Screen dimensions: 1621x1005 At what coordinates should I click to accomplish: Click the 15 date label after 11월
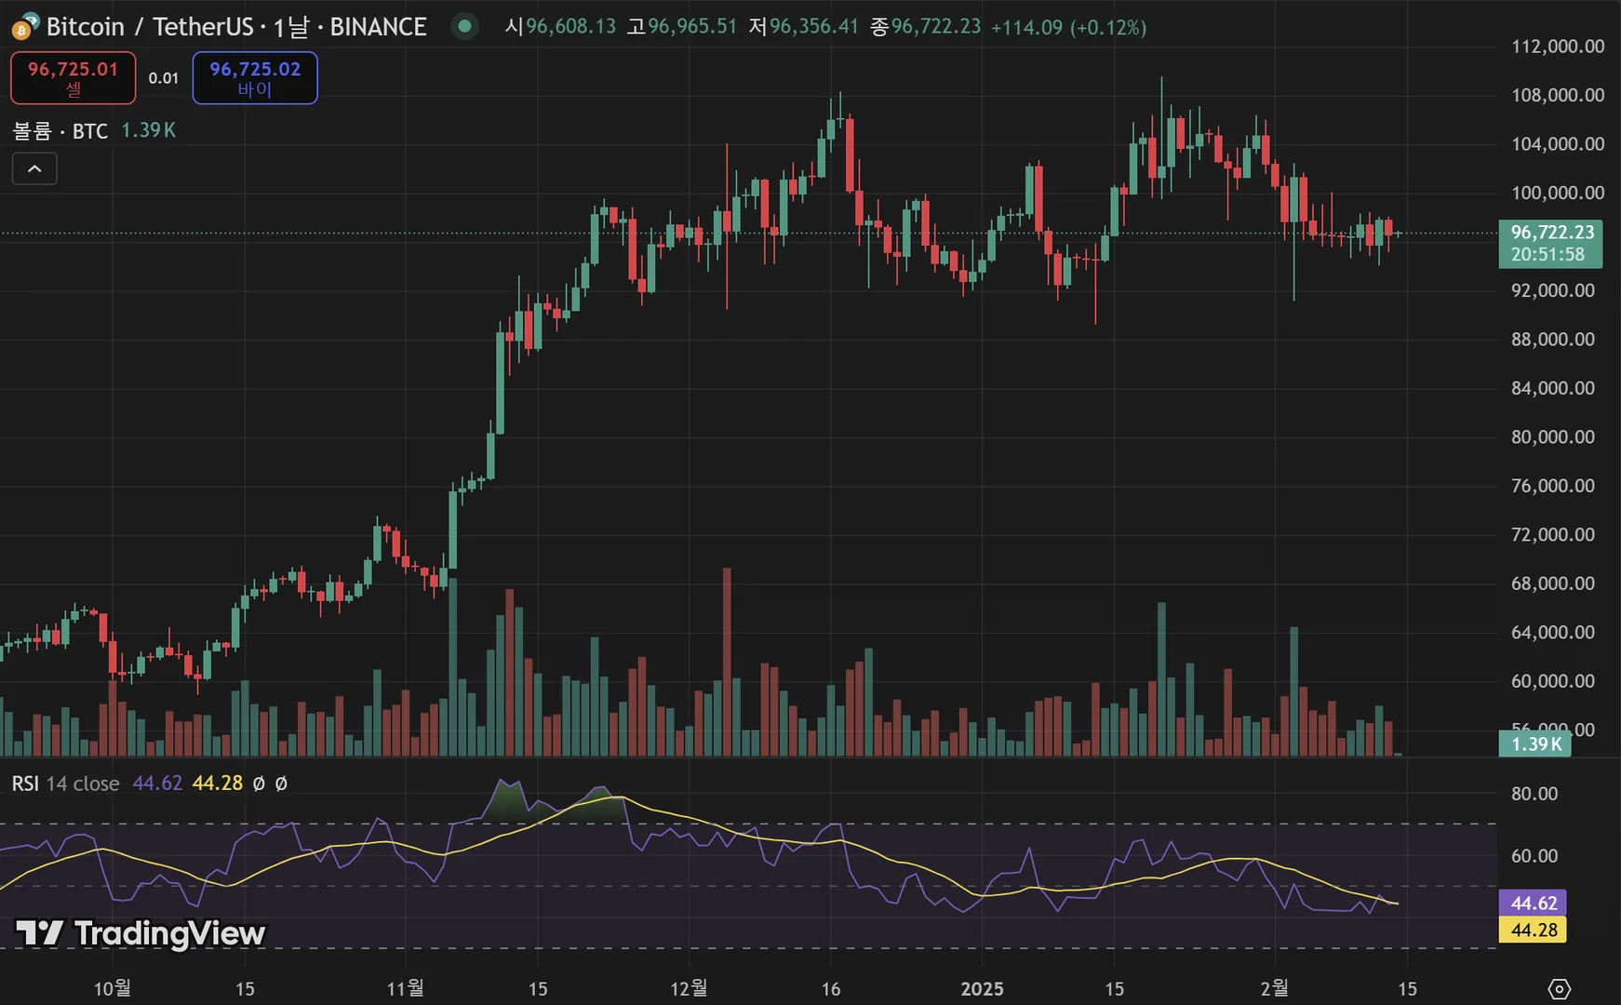538,989
